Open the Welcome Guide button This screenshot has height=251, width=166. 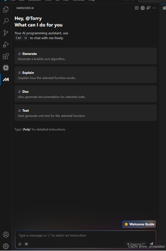click(139, 224)
